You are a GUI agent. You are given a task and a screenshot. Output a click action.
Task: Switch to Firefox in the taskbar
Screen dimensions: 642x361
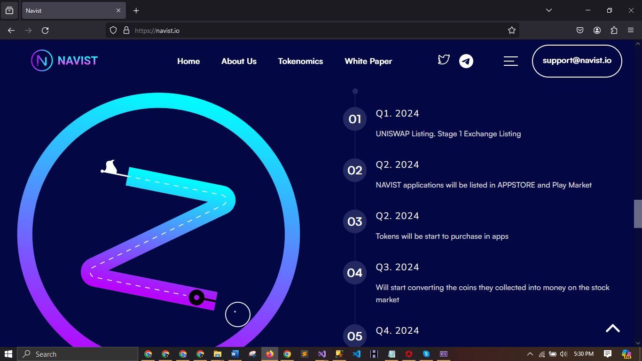point(270,354)
